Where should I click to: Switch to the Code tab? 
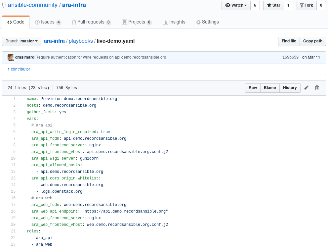(x=16, y=22)
